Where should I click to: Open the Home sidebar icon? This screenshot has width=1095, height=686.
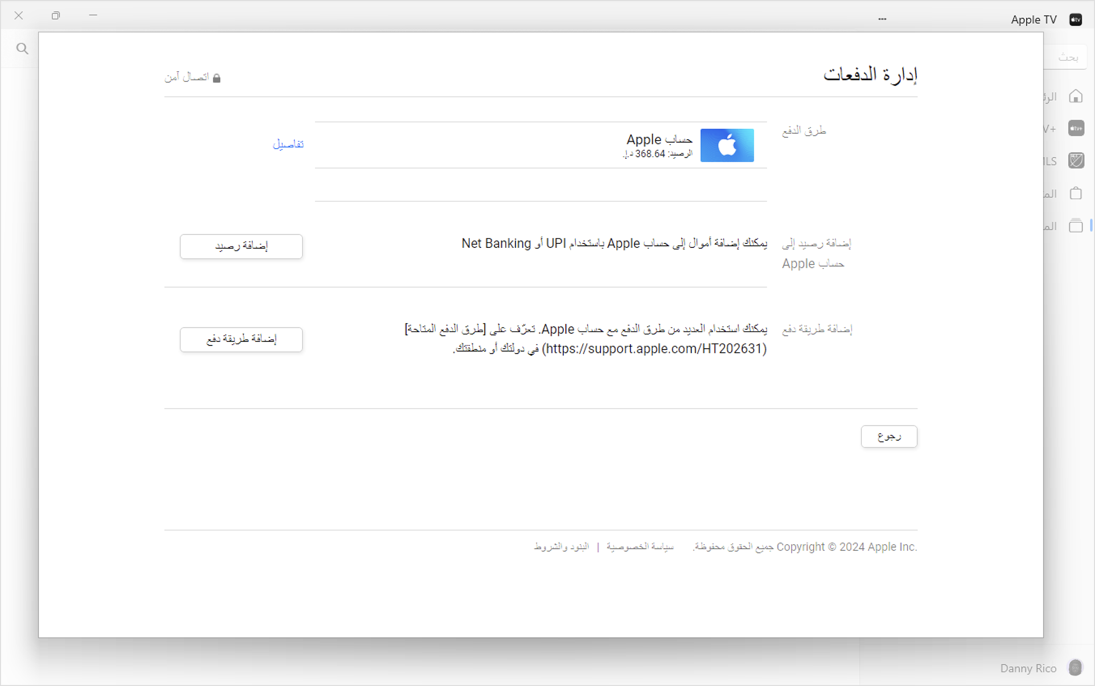pyautogui.click(x=1076, y=96)
